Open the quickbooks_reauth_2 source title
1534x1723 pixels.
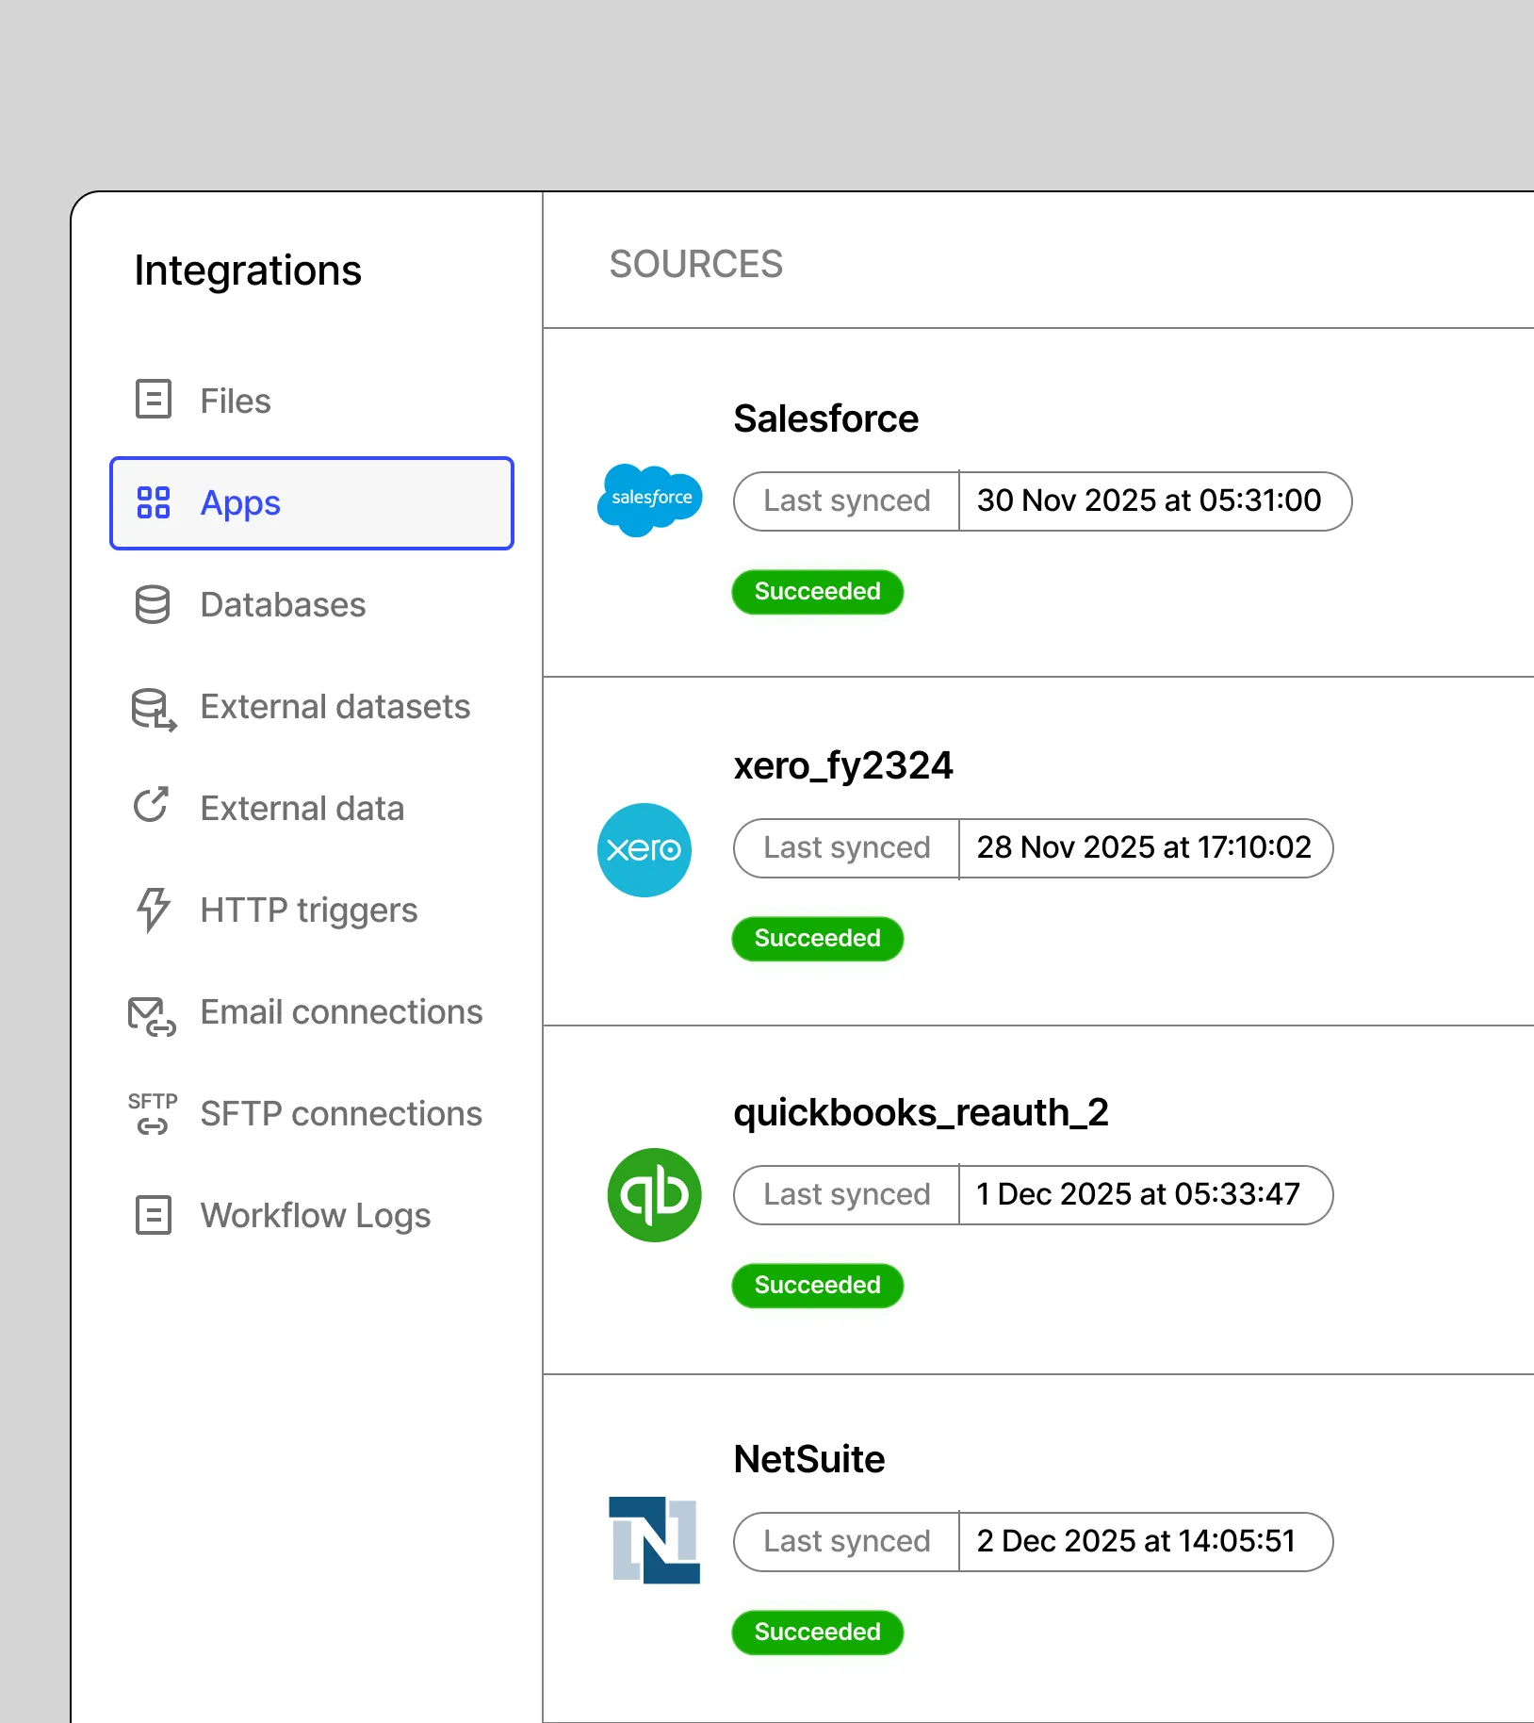pos(921,1113)
